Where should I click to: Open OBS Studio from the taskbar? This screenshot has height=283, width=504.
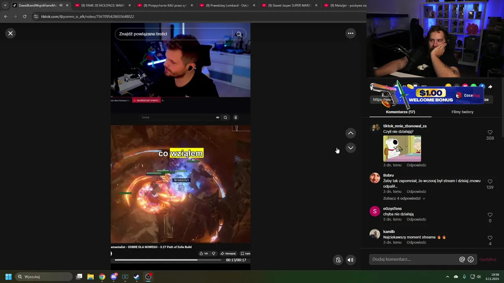coord(148,277)
